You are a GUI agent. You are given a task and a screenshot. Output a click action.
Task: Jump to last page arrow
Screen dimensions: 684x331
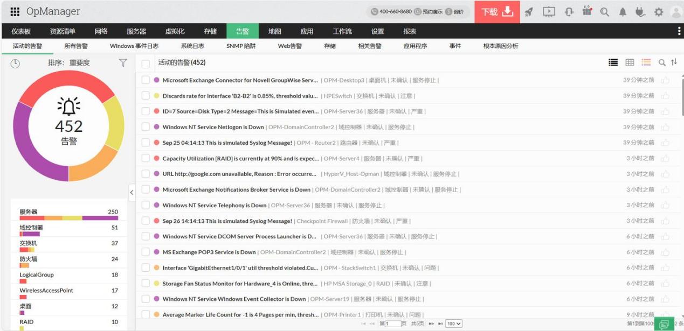pos(440,323)
